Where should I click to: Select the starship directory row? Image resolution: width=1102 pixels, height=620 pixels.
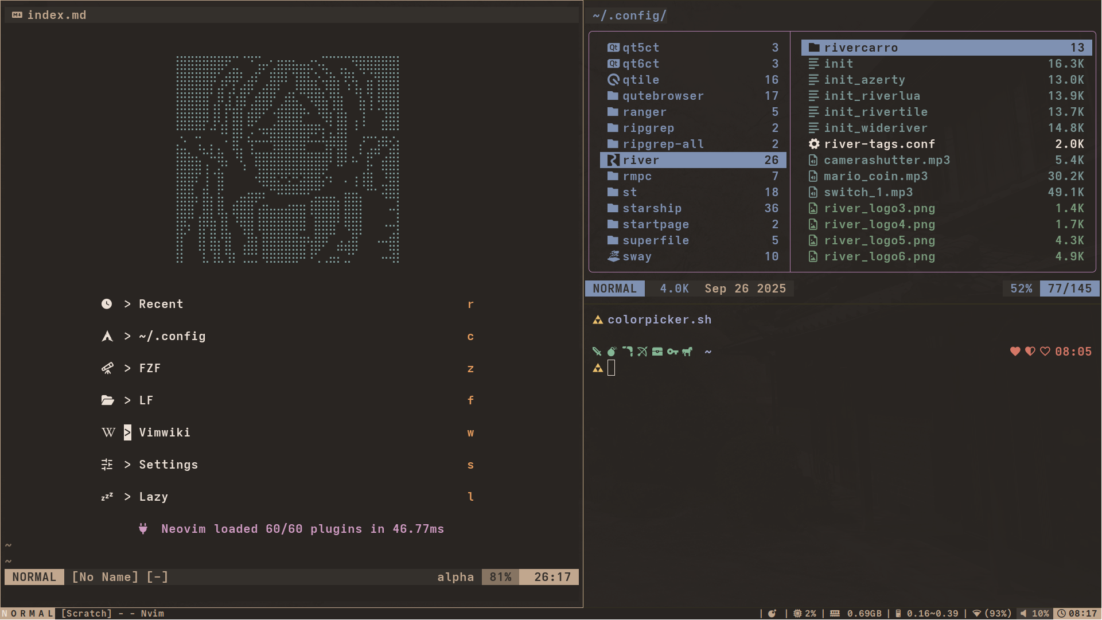tap(693, 208)
